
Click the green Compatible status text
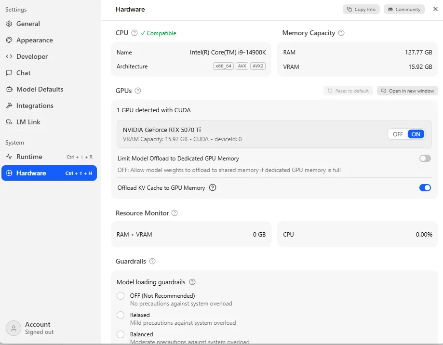click(159, 33)
